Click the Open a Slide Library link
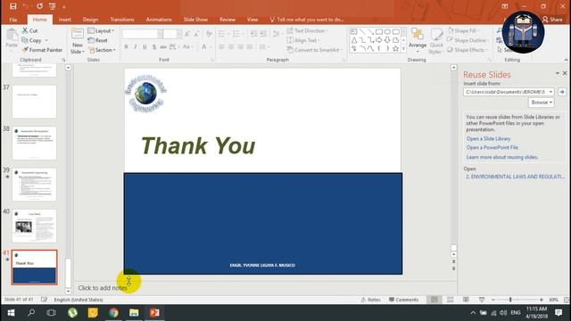The height and width of the screenshot is (321, 571). (x=488, y=139)
